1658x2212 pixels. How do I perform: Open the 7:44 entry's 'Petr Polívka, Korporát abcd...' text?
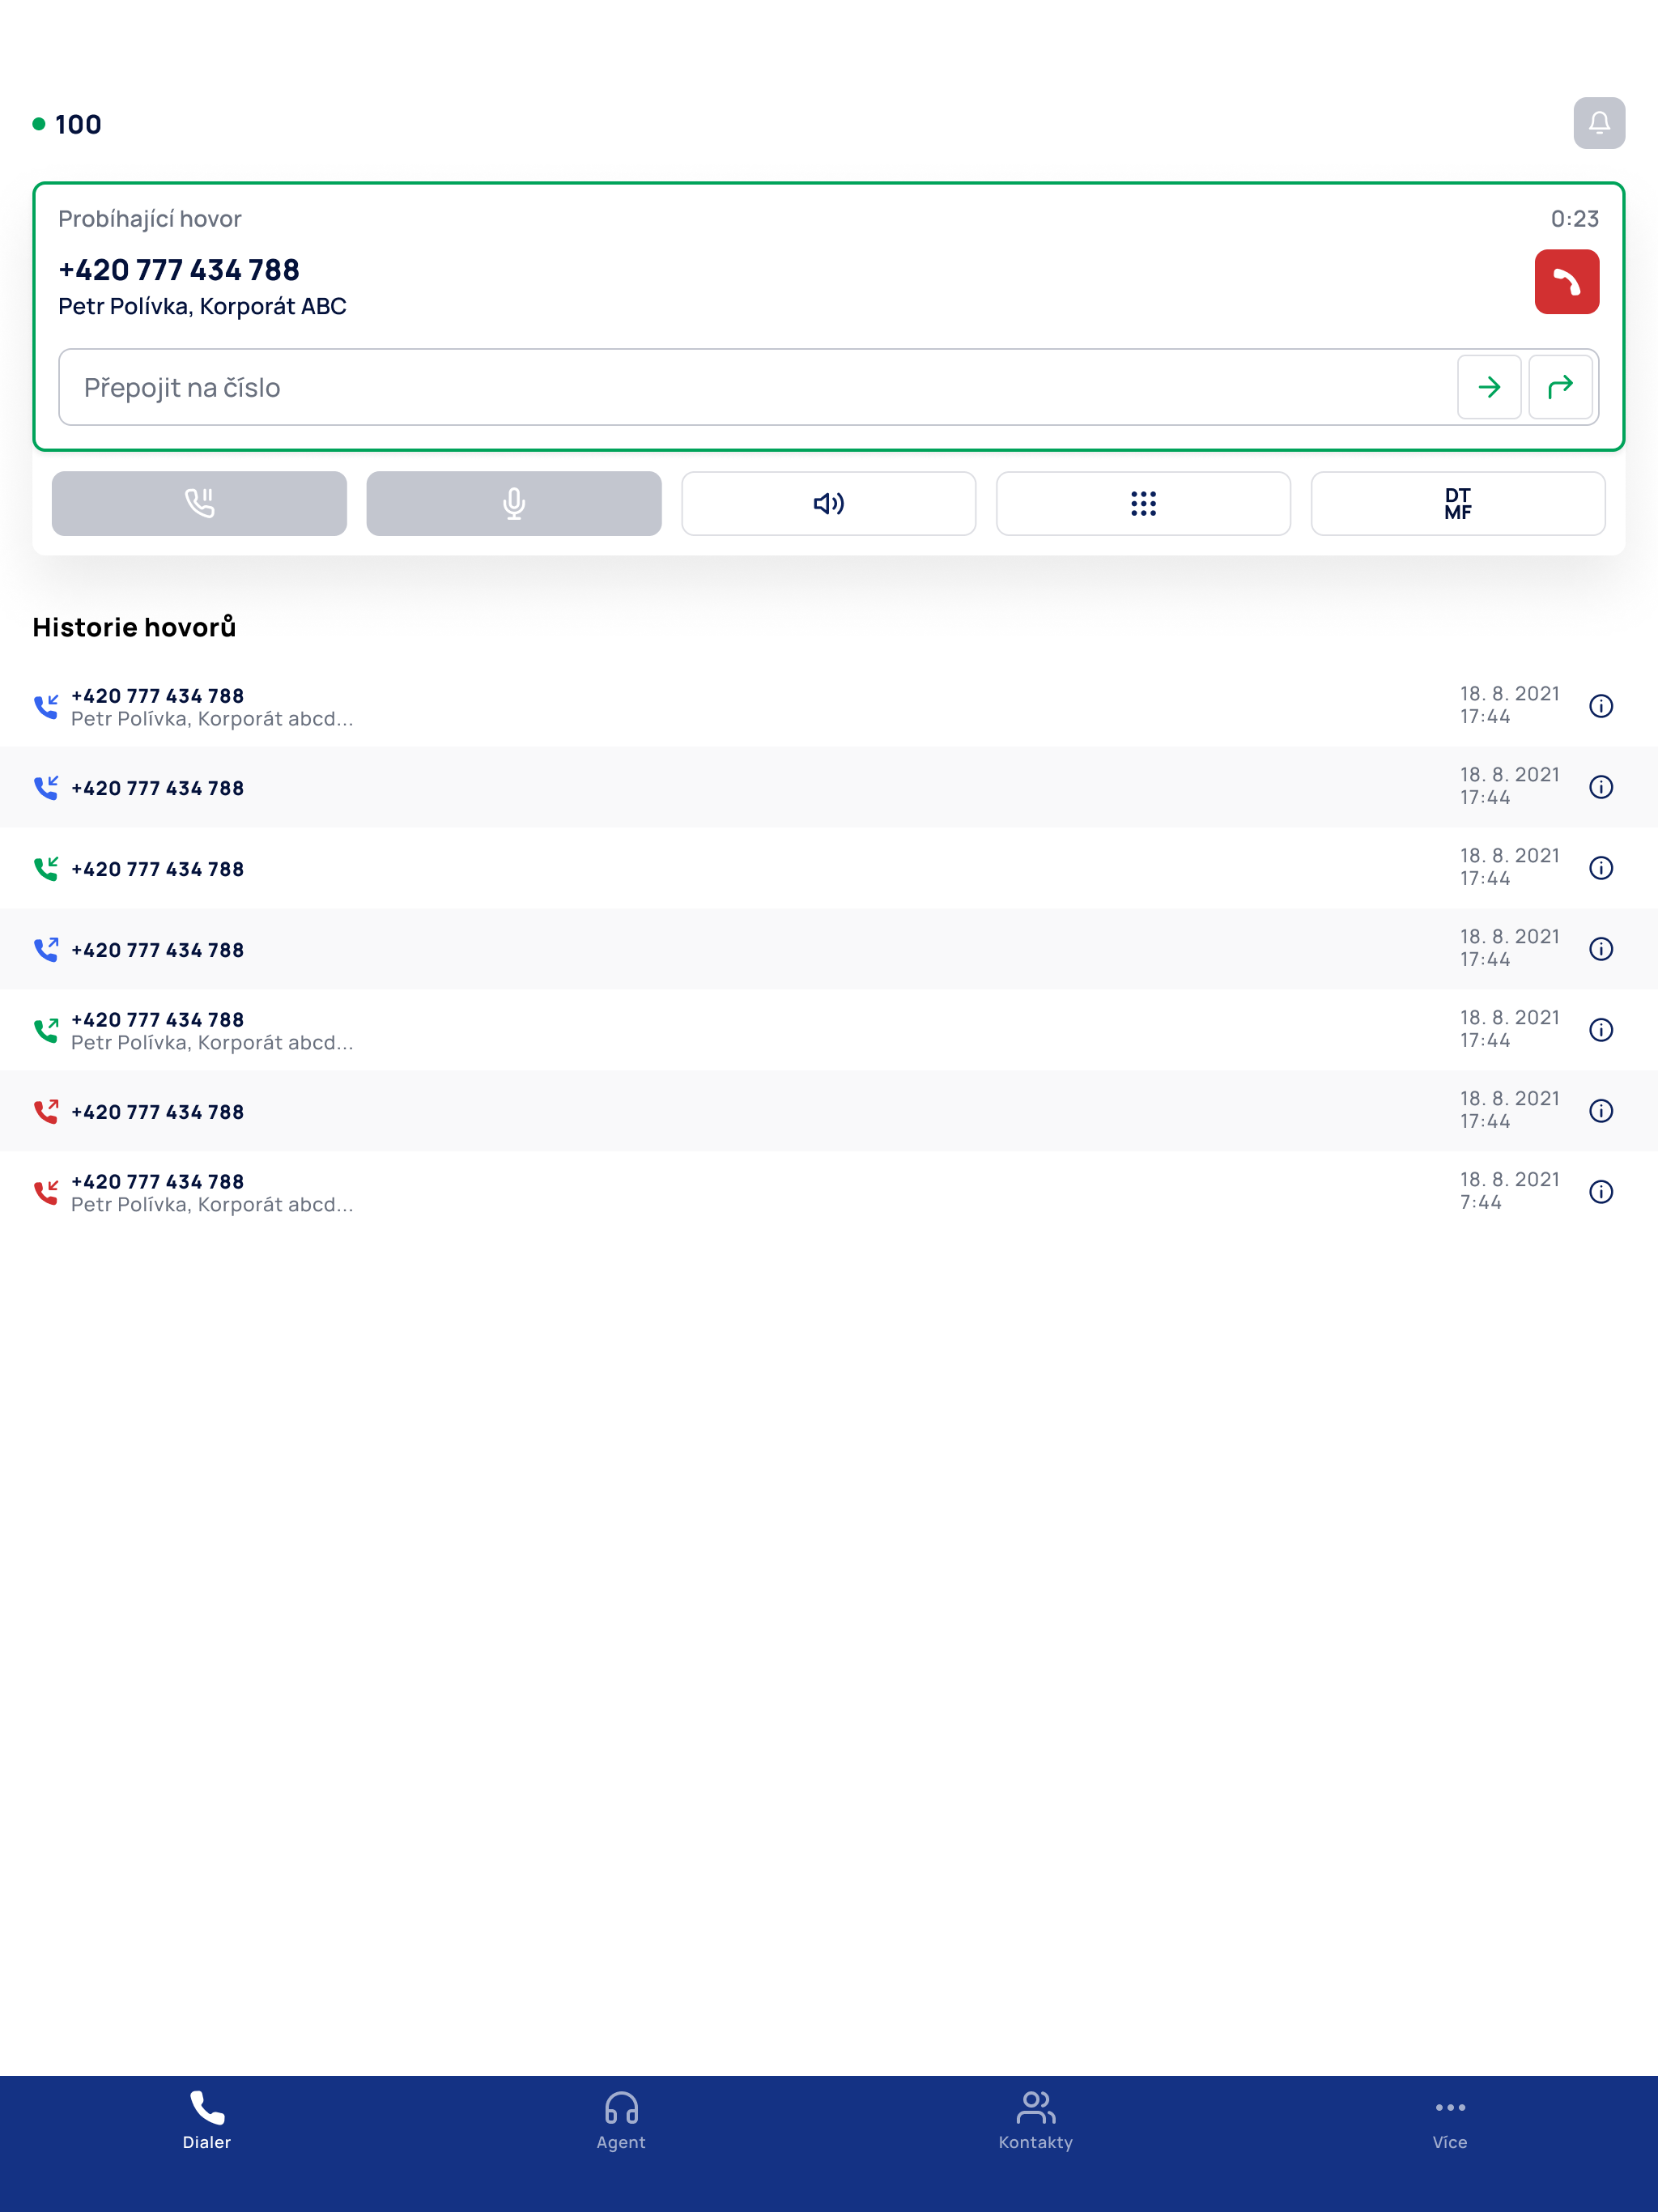212,1205
